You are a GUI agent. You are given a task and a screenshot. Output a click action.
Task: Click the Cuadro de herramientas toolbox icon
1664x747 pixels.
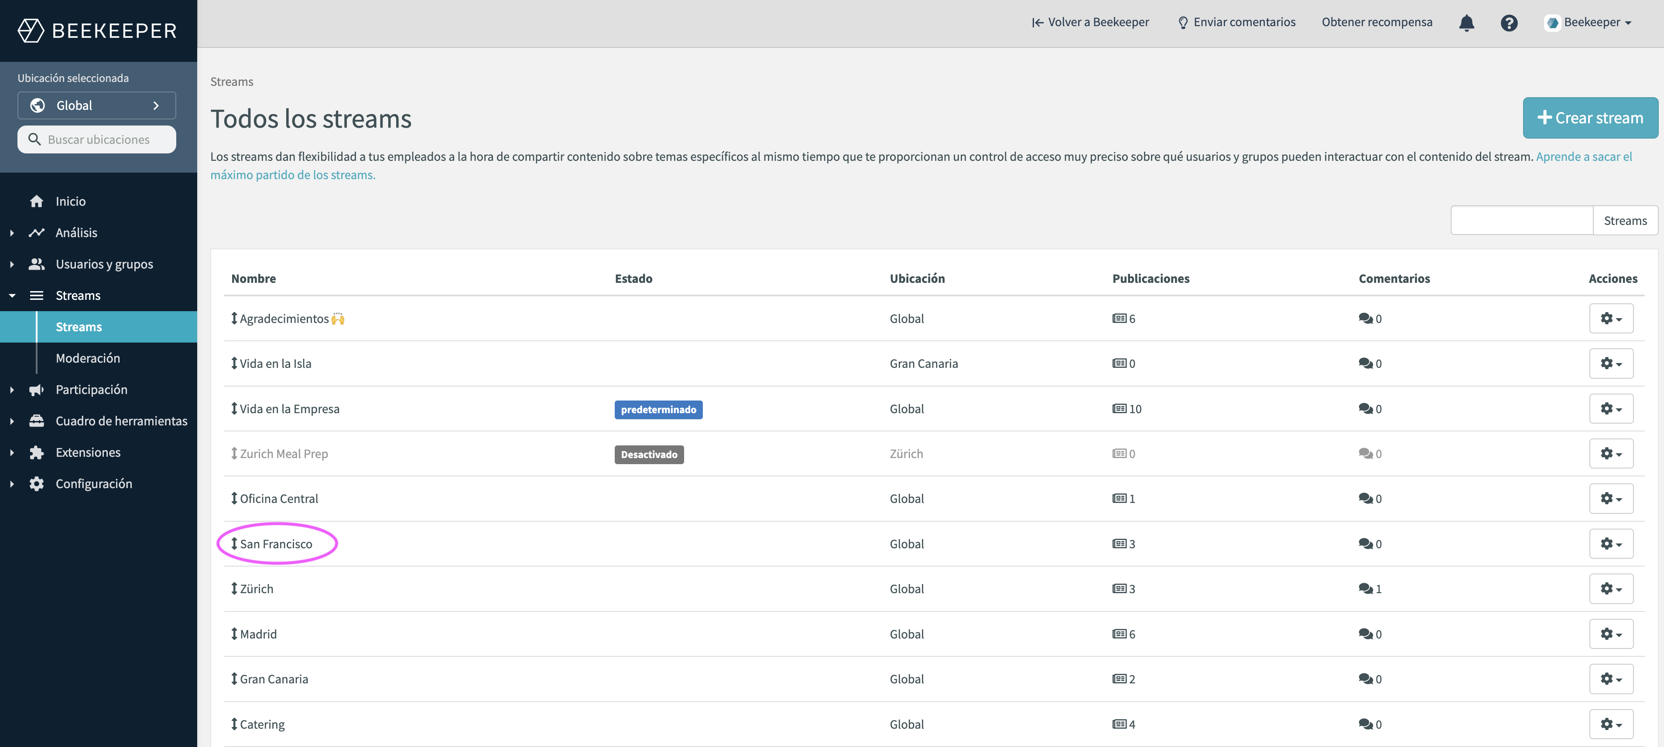coord(37,421)
